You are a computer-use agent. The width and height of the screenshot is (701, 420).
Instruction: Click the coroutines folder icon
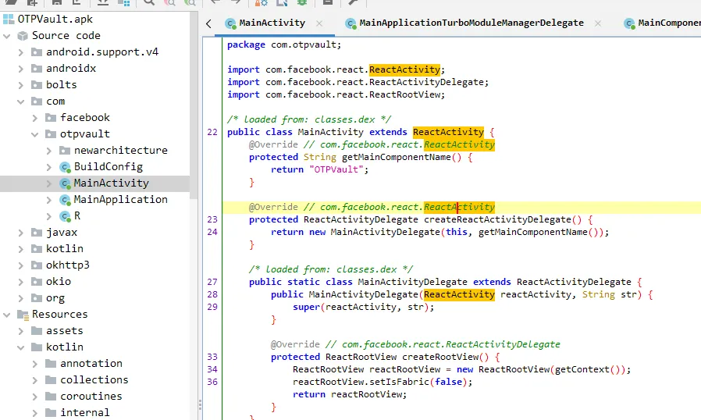click(x=51, y=397)
